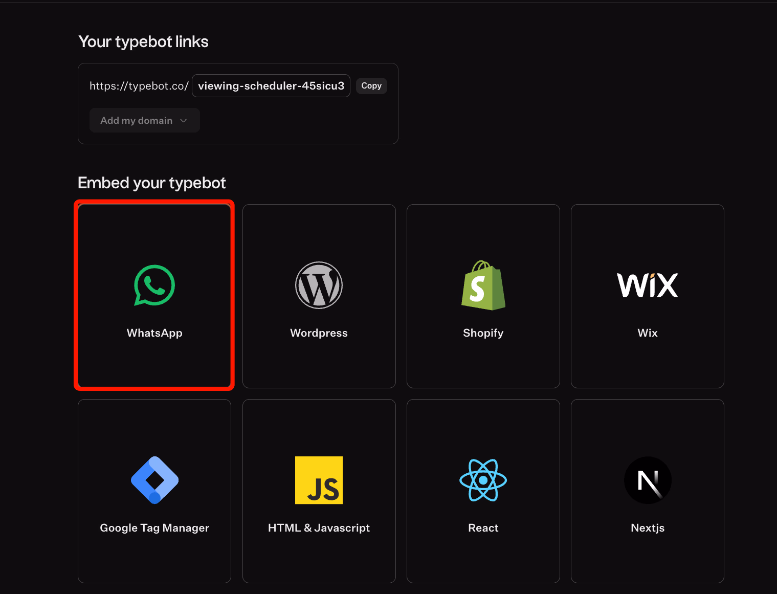Click the Shopify bag icon
Viewport: 777px width, 594px height.
(x=483, y=285)
